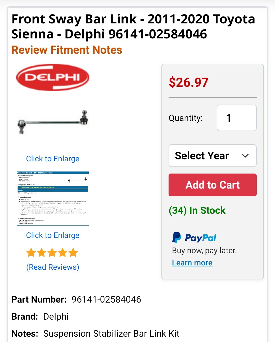The height and width of the screenshot is (342, 275).
Task: Click the Suspension Stabilizer Bar Link Kit note
Action: click(111, 334)
